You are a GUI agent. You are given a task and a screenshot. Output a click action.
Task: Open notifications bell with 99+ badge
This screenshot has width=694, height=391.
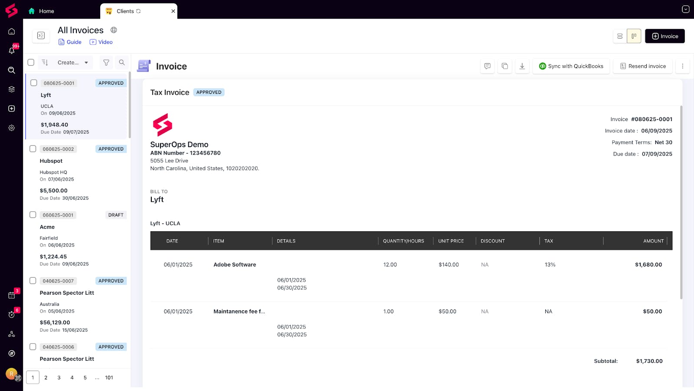point(12,50)
